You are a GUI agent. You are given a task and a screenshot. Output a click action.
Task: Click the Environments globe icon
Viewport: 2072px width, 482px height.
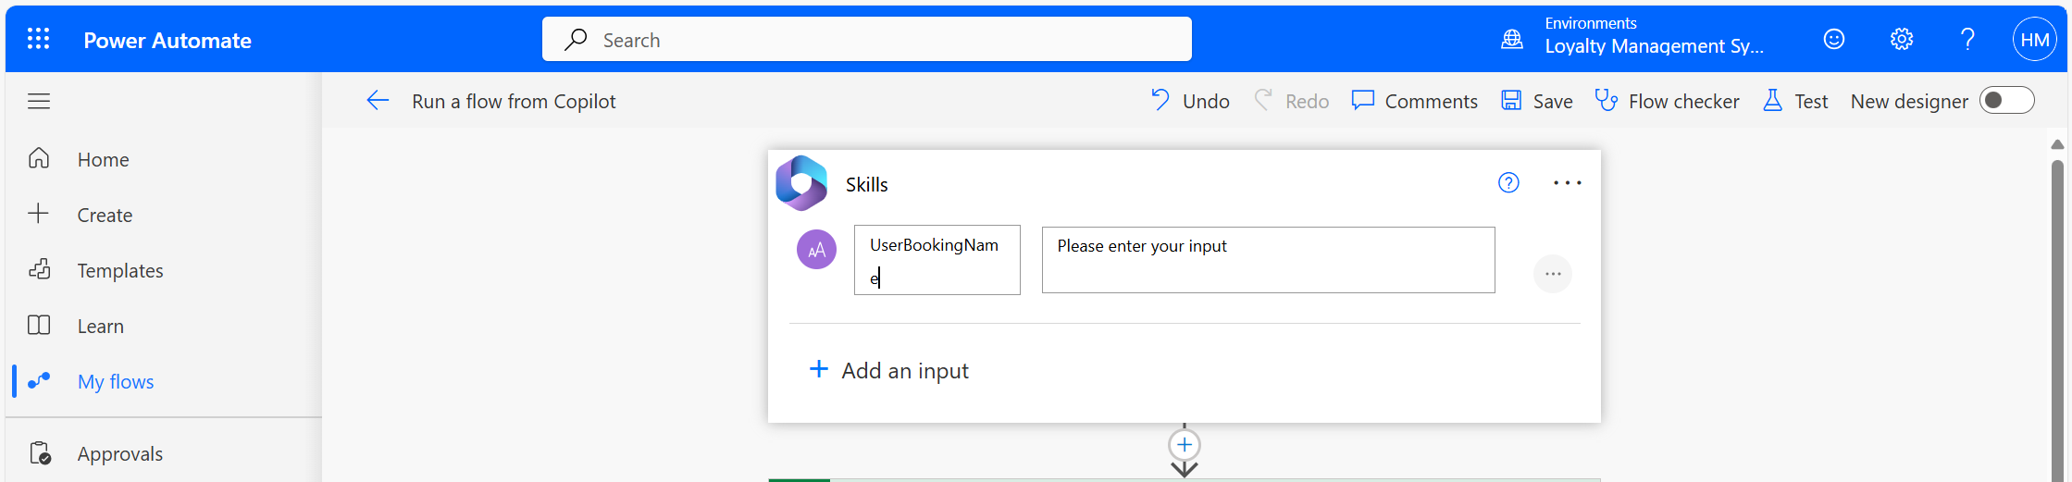coord(1512,39)
